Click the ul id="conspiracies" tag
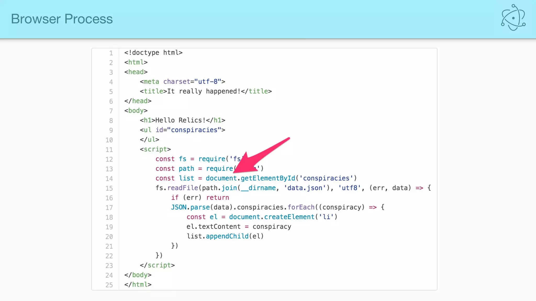This screenshot has height=301, width=536. pos(182,130)
